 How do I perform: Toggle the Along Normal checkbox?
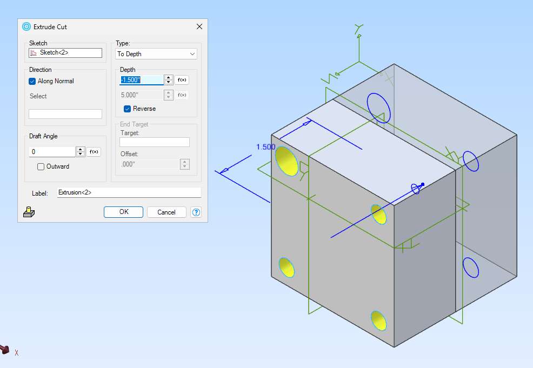32,81
